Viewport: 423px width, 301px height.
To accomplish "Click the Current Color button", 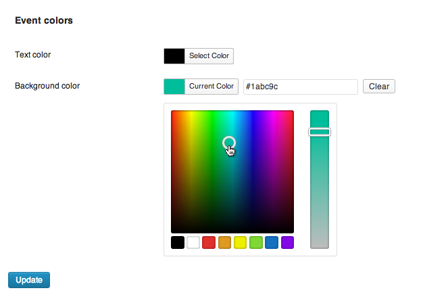I will point(211,87).
